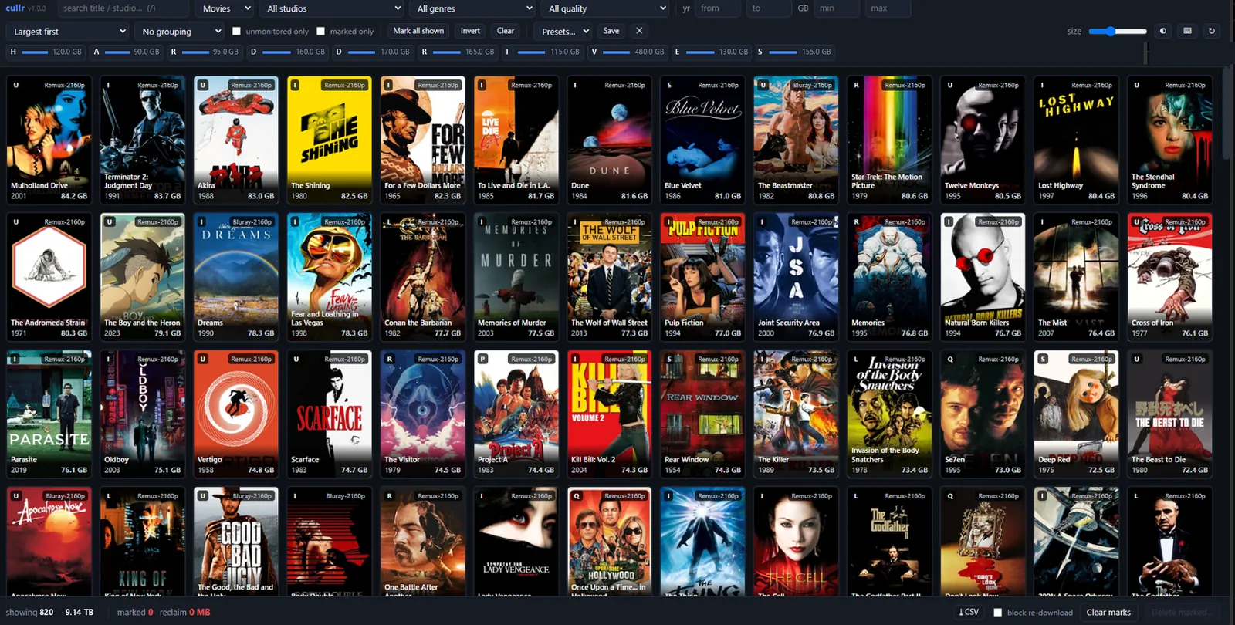This screenshot has height=625, width=1235.
Task: Open the Movies library type selector
Action: click(226, 8)
